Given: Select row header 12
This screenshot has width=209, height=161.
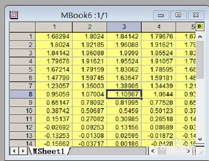Looking at the screenshot, I should tap(23, 127).
